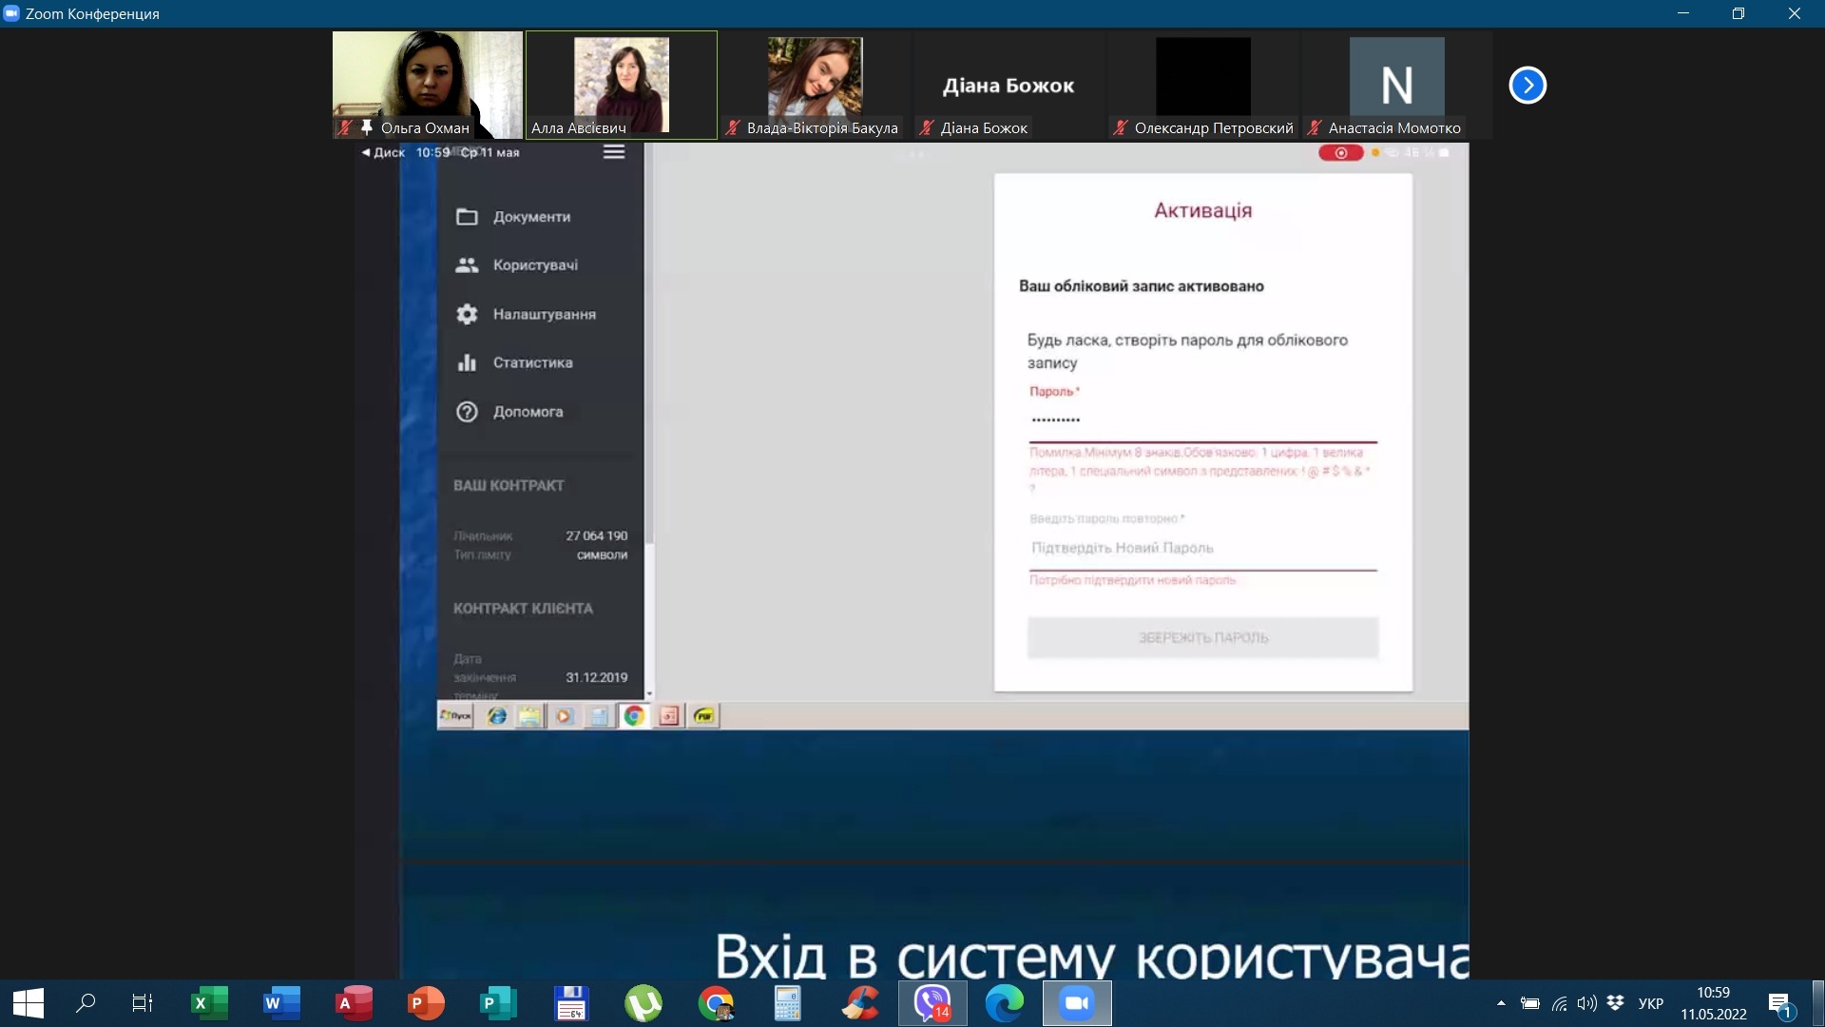Click the Підтвердіть Новий Пароль field
The height and width of the screenshot is (1027, 1825).
(1201, 548)
